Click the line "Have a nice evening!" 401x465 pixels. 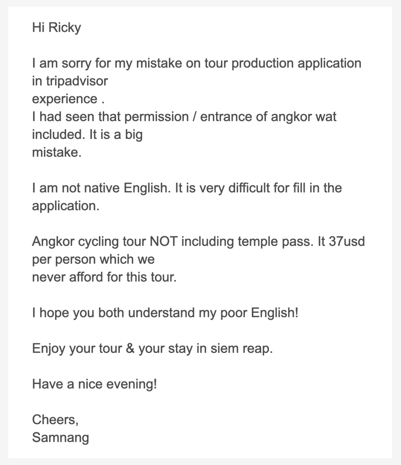tap(94, 384)
